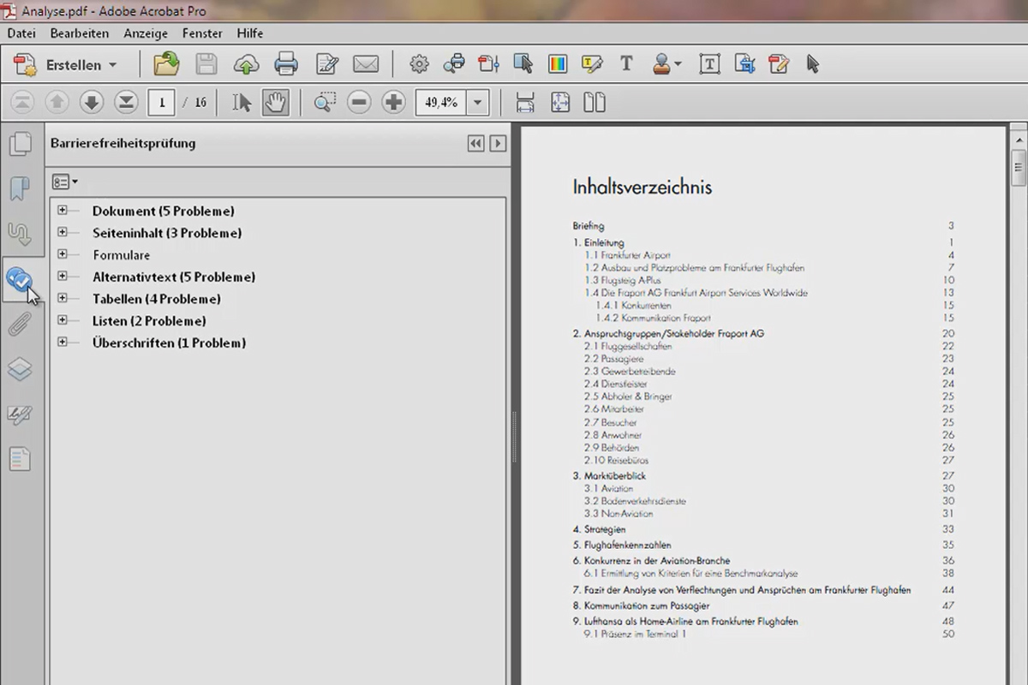The image size is (1028, 685).
Task: Click the fit width scrolling icon
Action: pos(525,103)
